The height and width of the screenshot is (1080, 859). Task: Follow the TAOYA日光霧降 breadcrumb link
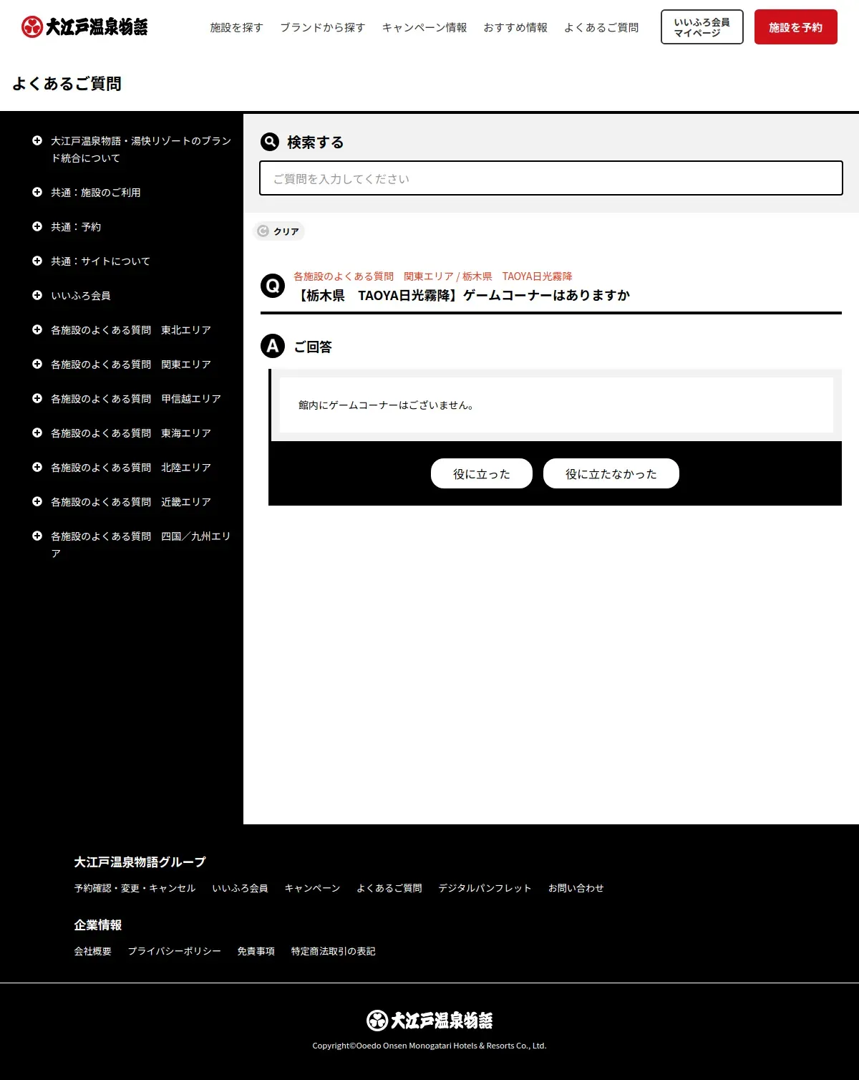tap(538, 276)
